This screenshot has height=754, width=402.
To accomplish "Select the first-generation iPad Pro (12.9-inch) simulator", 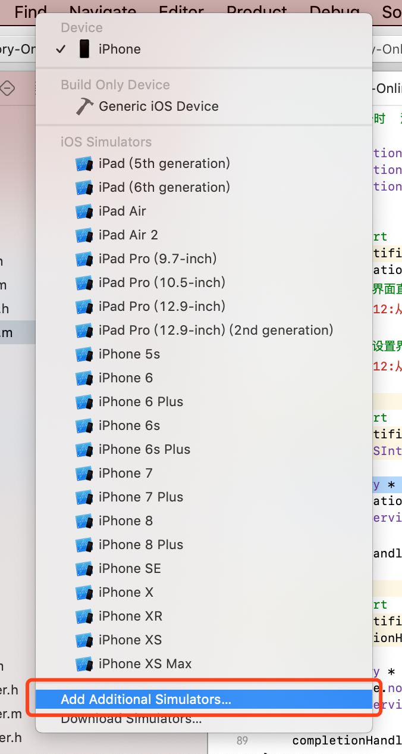I will point(204,306).
